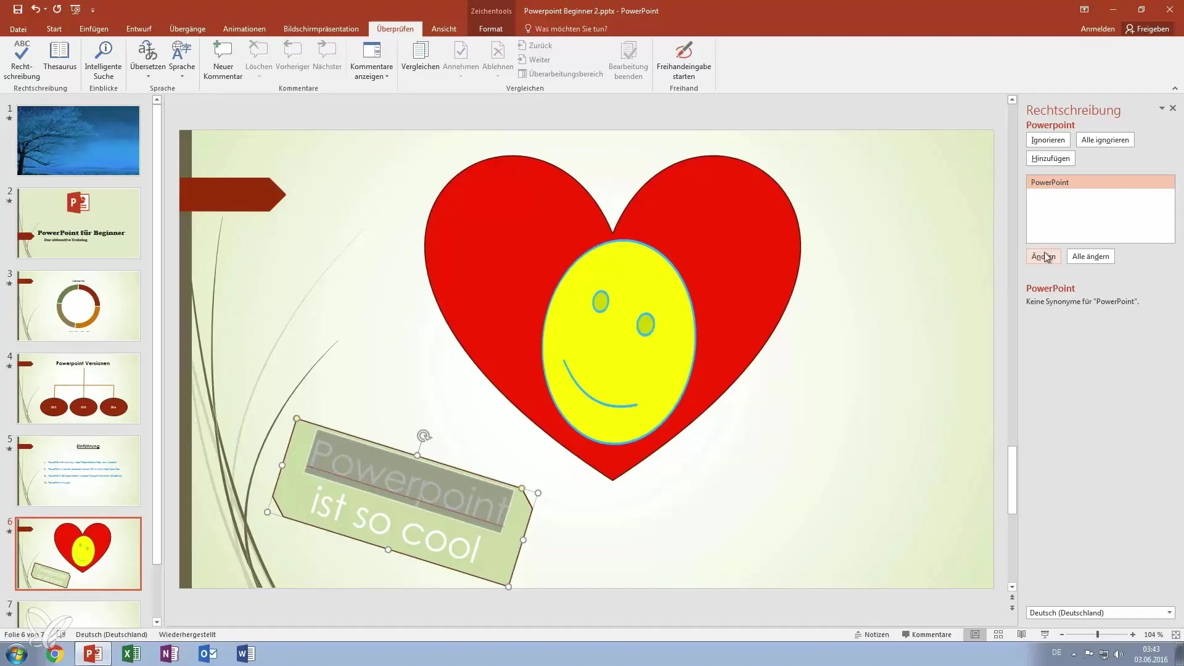1184x666 pixels.
Task: Open the Datei tab
Action: pyautogui.click(x=18, y=29)
